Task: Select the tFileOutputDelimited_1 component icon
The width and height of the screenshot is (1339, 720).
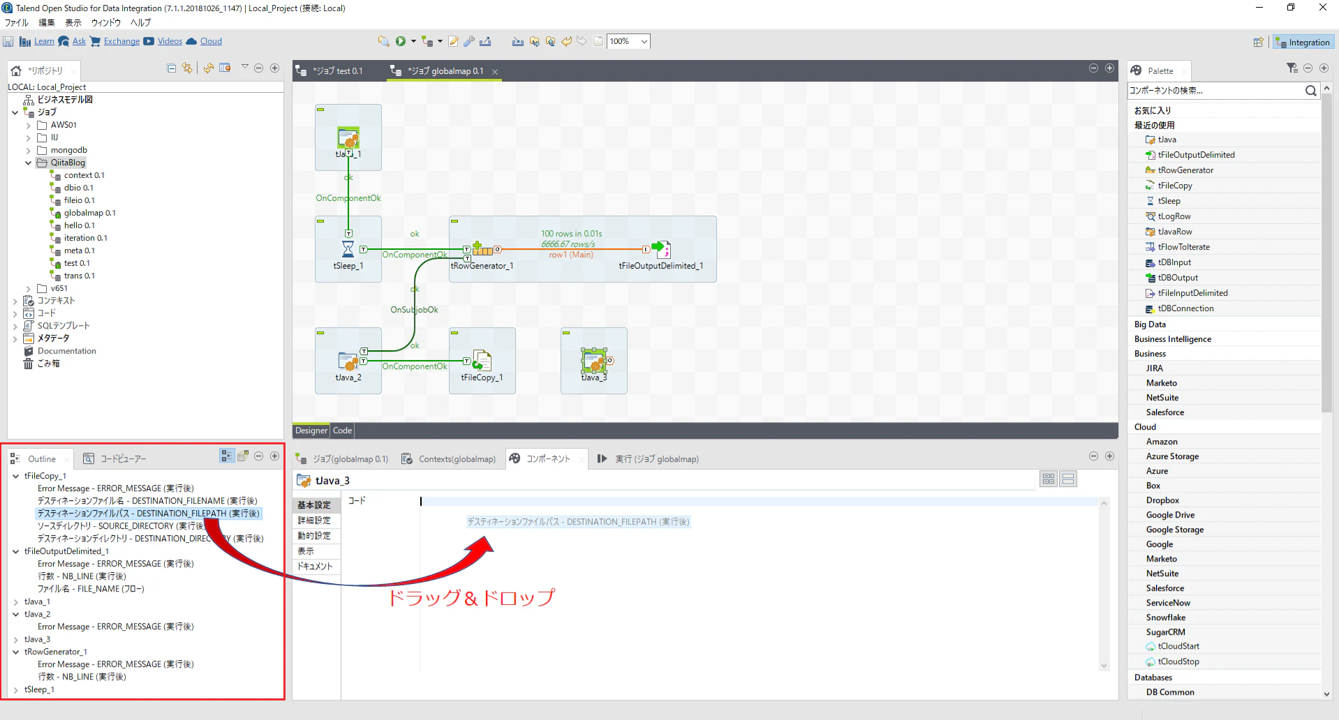Action: point(661,249)
